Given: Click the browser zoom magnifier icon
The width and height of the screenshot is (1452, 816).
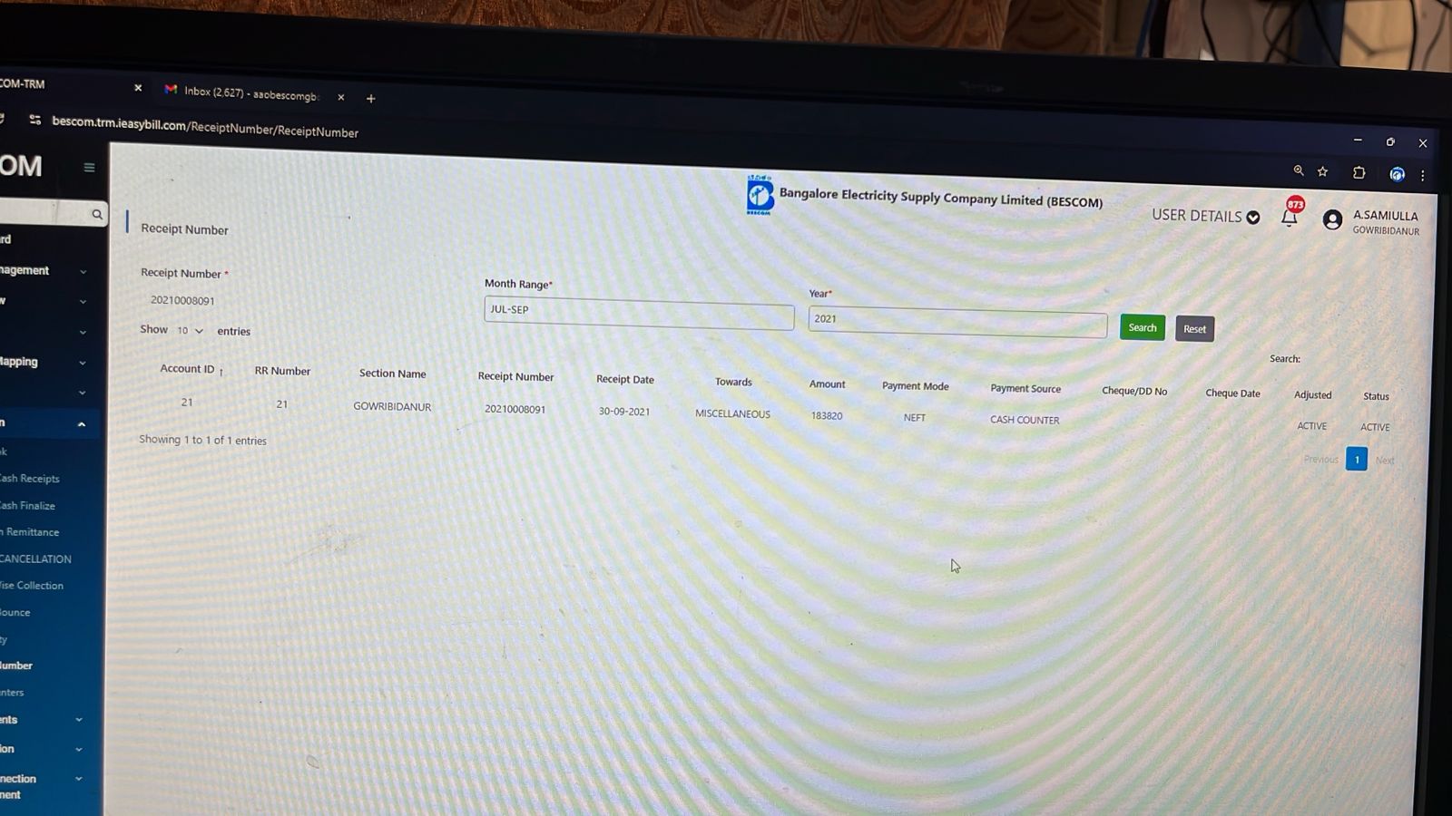Looking at the screenshot, I should 1299,170.
